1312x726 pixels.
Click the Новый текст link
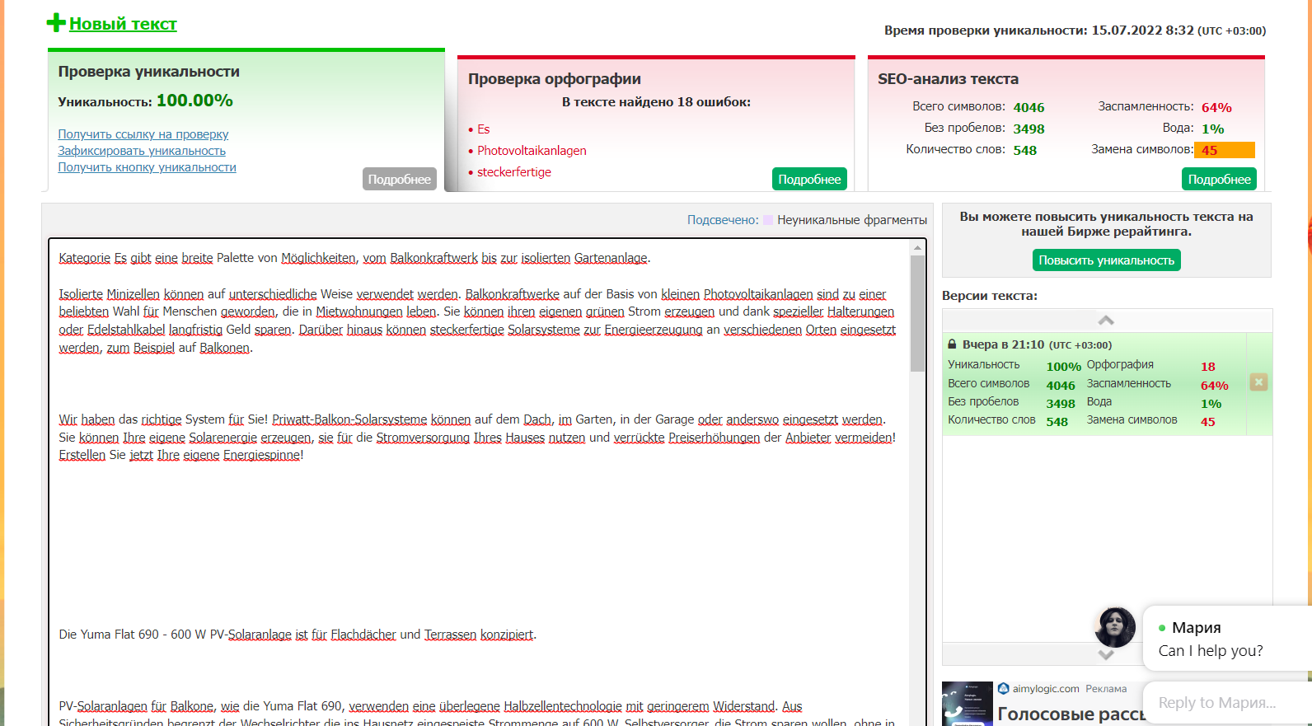tap(123, 24)
